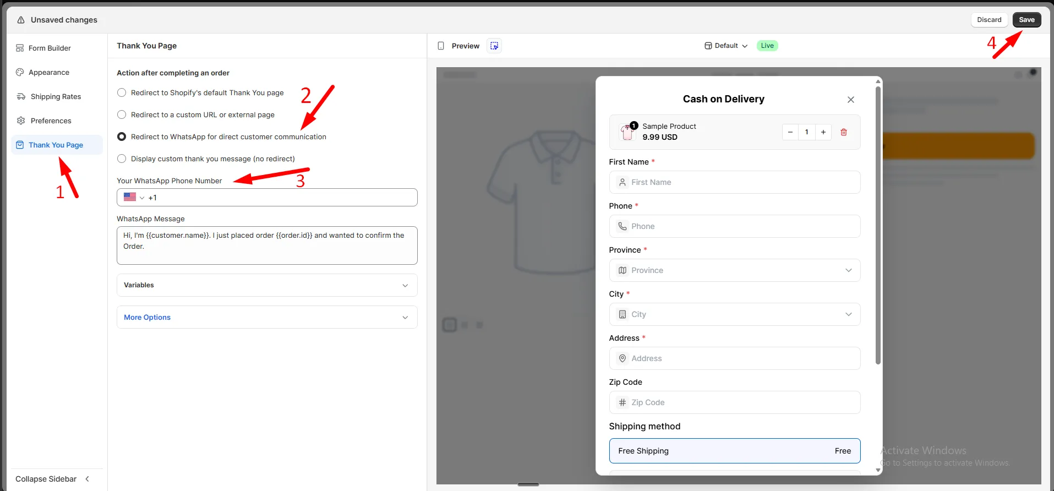The width and height of the screenshot is (1054, 491).
Task: Click the Thank You Page panel title
Action: coord(146,46)
